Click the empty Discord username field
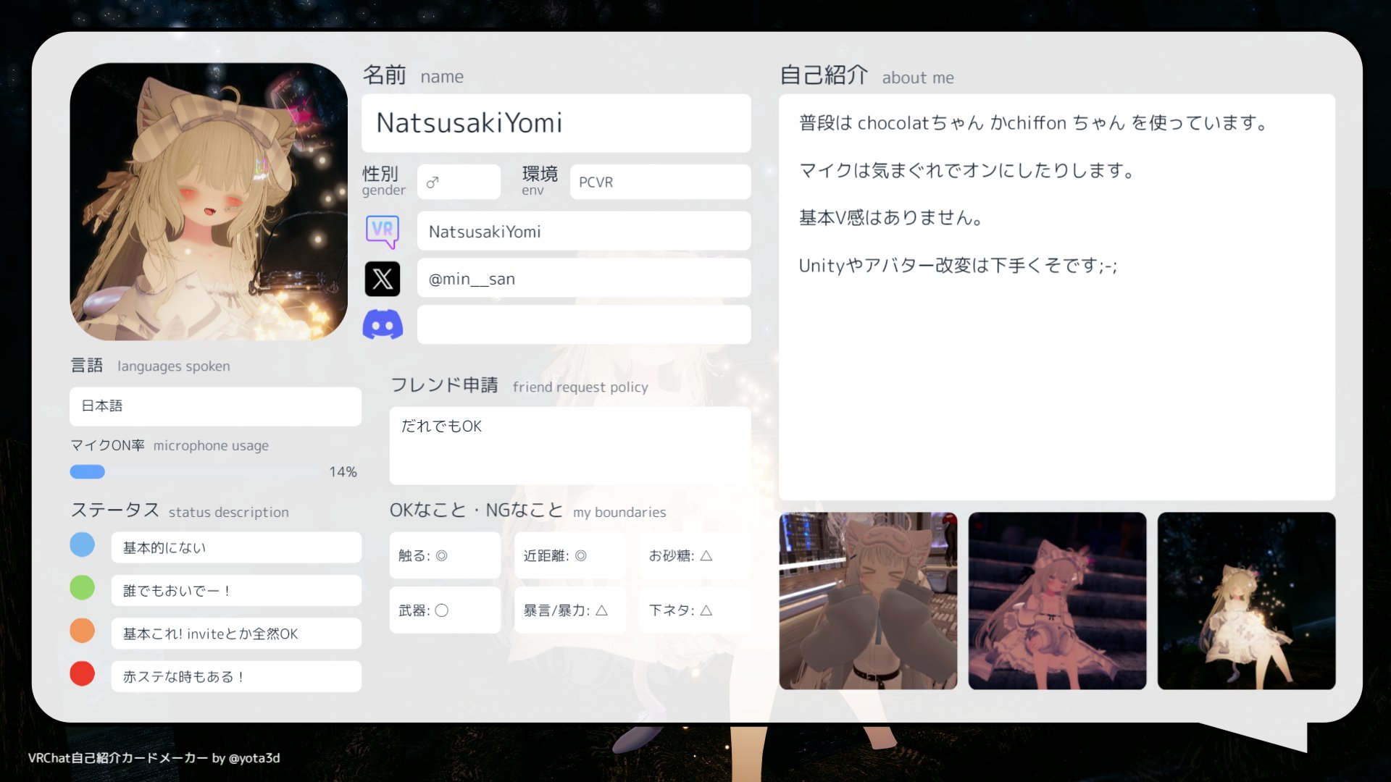The width and height of the screenshot is (1391, 782). click(x=583, y=325)
